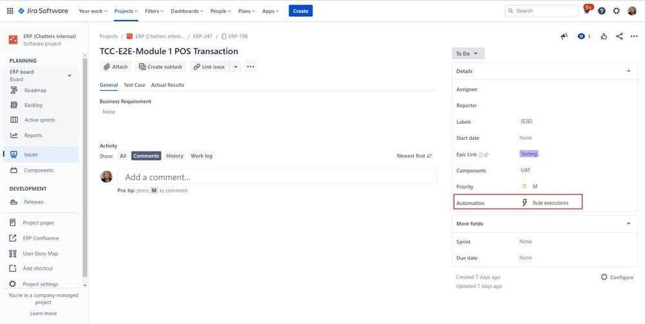Click the Testing epic label

click(x=529, y=154)
